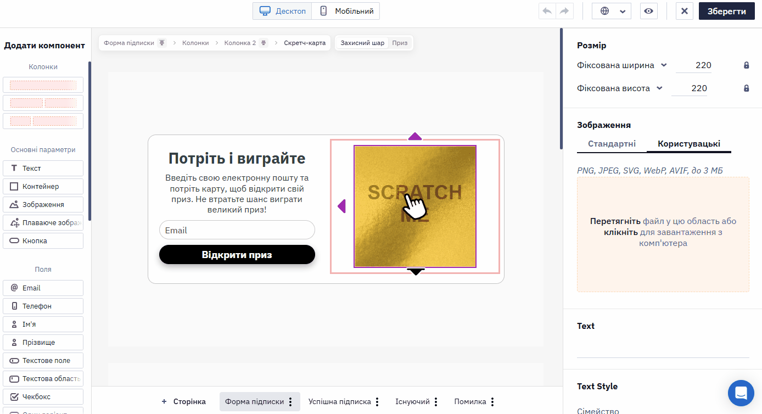This screenshot has width=762, height=414.
Task: Select Колонки in breadcrumb
Action: [x=195, y=43]
